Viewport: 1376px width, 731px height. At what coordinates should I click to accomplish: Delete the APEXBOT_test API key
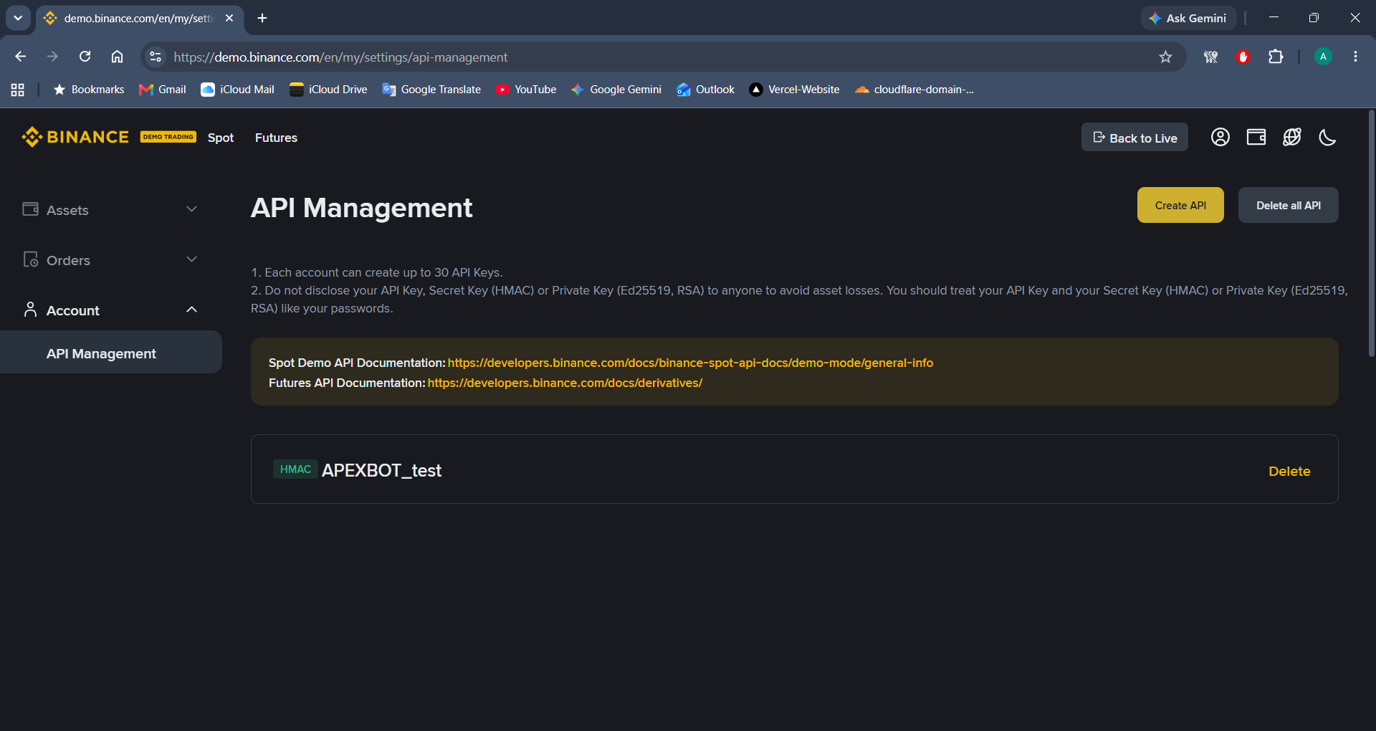(x=1289, y=471)
